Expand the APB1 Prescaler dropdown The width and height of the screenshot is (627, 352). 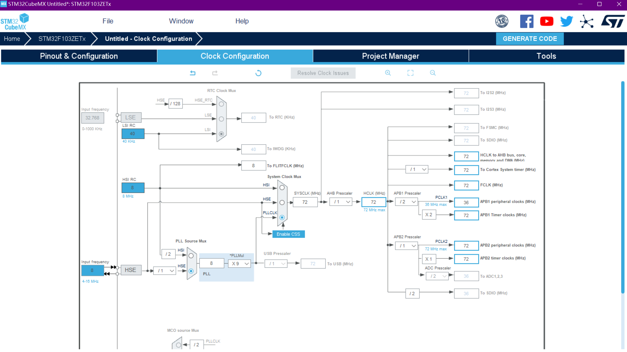pyautogui.click(x=406, y=202)
